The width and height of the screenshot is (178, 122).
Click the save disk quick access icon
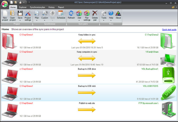(20, 2)
